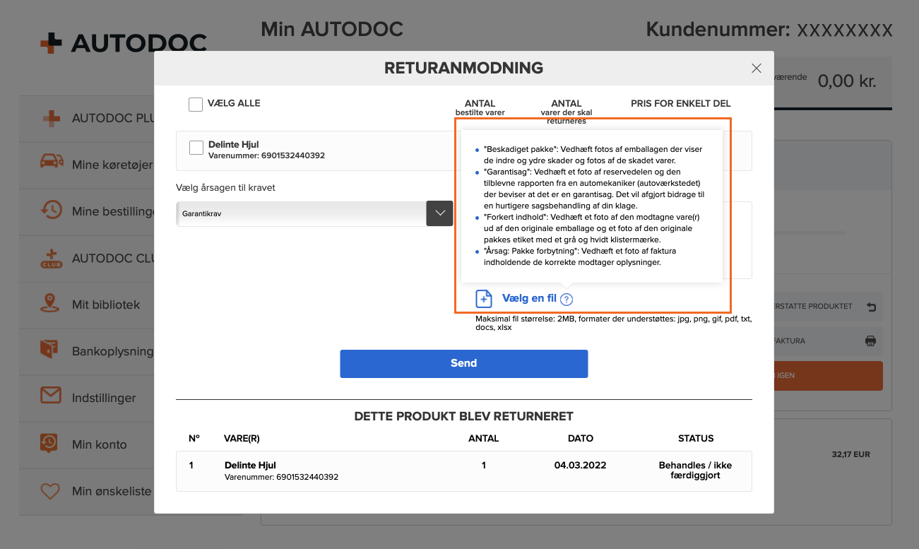Close the Returanmodning dialog
Viewport: 919px width, 549px height.
click(x=757, y=69)
